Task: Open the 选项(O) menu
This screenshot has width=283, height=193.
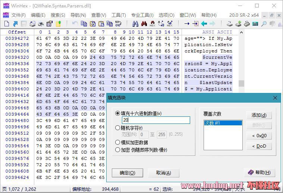Action: [x=166, y=15]
